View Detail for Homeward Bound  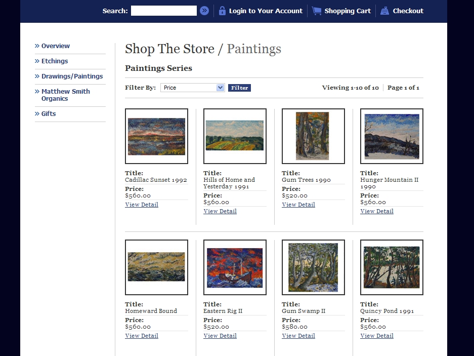(x=142, y=336)
